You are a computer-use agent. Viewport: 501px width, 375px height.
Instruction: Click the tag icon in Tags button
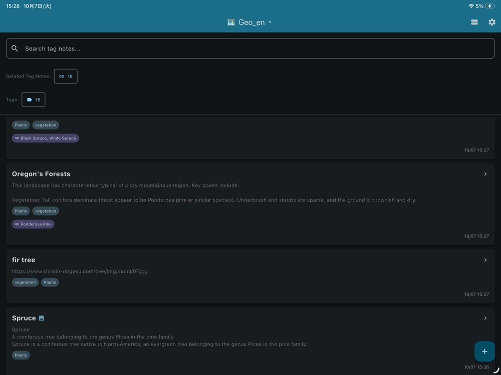[x=30, y=100]
